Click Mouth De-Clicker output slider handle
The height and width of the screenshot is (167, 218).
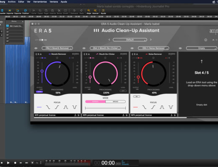coord(90,77)
